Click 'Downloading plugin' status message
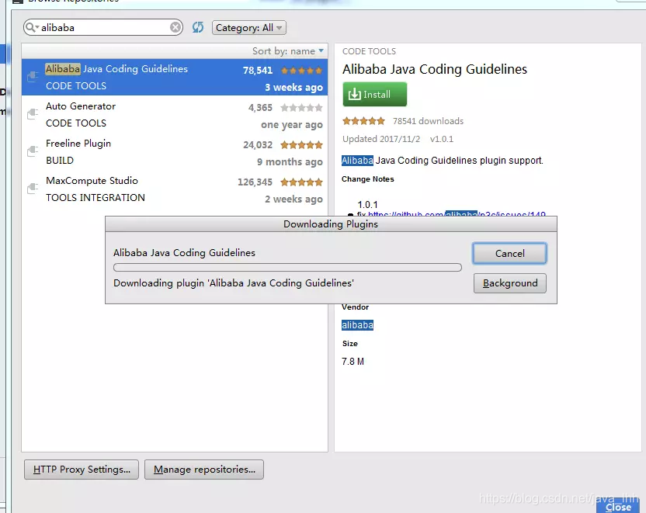Viewport: 646px width, 513px height. (234, 283)
